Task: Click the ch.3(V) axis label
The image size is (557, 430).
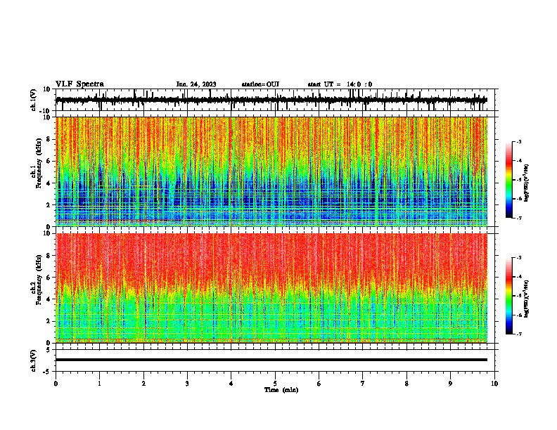Action: (34, 360)
